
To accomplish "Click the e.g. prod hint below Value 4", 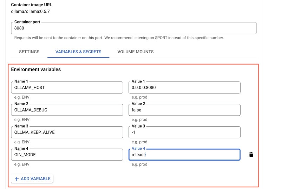I will click(139, 164).
